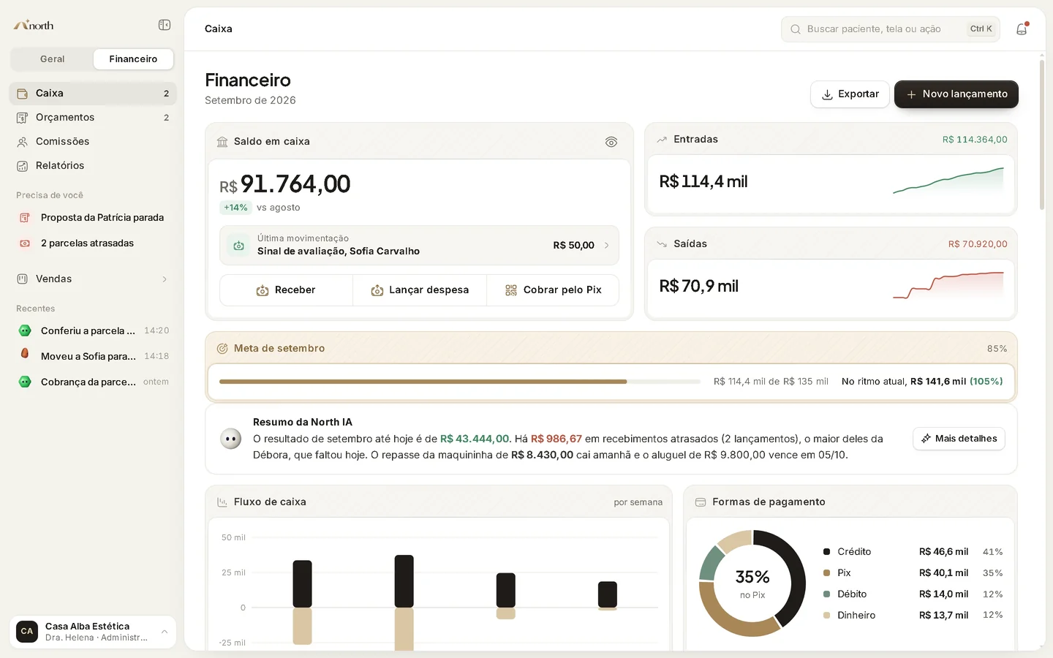
Task: Click the icon beside Proposta da Patrícia parada
Action: [x=25, y=218]
